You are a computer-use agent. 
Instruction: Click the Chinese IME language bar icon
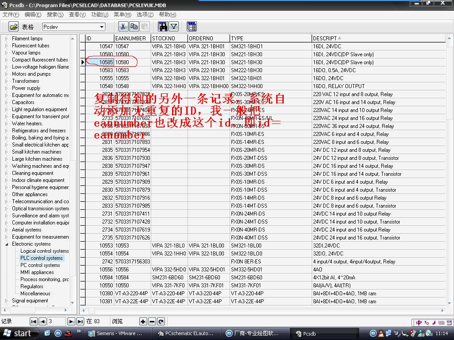tap(419, 322)
